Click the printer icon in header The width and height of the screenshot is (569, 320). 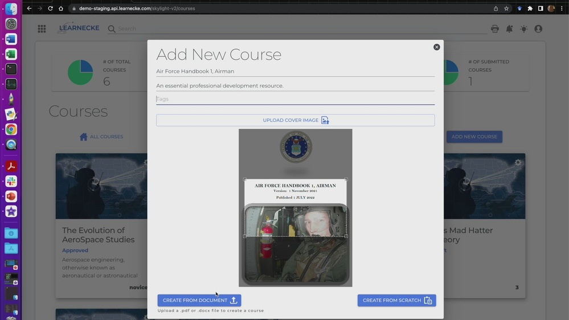[494, 28]
